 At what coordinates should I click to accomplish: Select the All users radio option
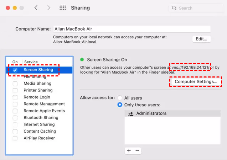[120, 98]
